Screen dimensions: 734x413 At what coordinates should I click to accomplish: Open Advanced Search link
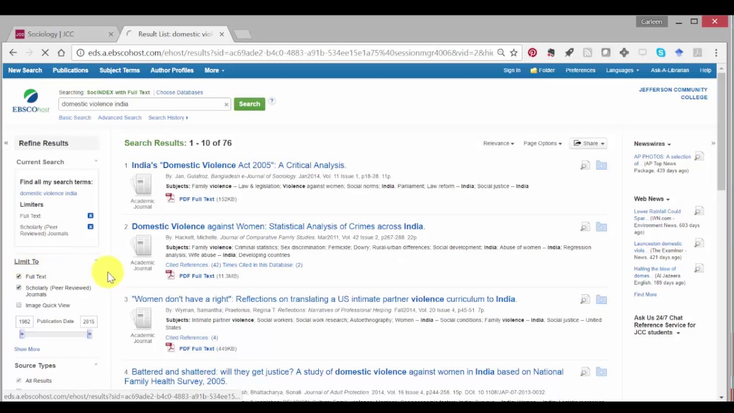pos(119,118)
